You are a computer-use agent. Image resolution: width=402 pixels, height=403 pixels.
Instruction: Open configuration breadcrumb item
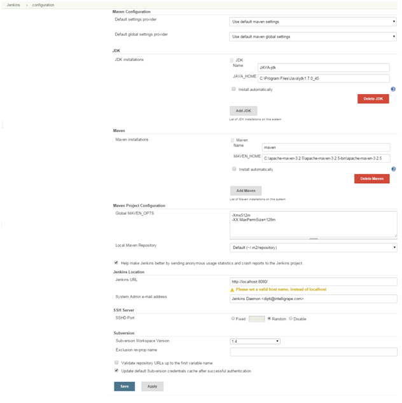pos(43,5)
